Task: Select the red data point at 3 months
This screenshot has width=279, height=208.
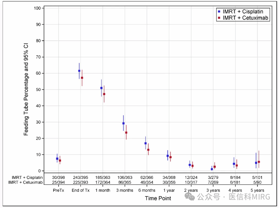Action: coord(126,132)
